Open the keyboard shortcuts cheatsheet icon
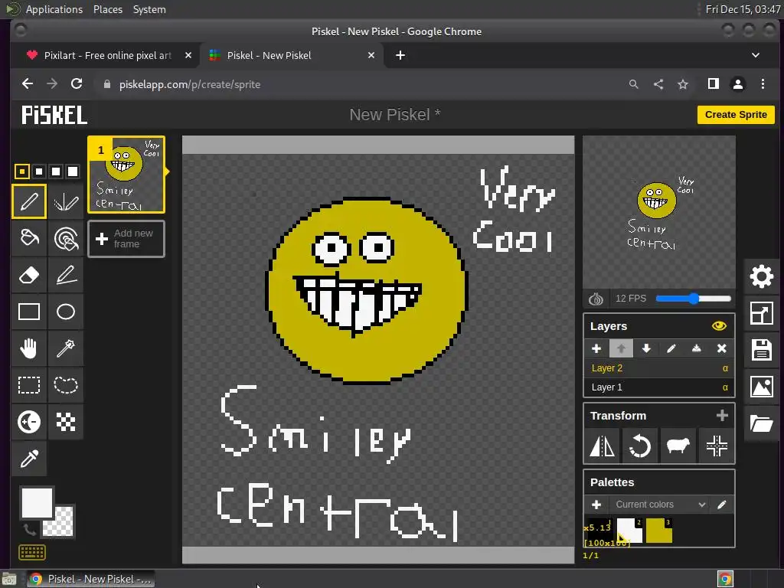 [32, 553]
